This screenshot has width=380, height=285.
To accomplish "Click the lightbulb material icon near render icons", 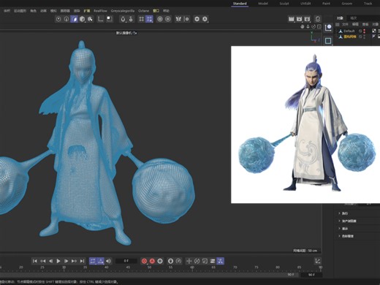I will (318, 19).
